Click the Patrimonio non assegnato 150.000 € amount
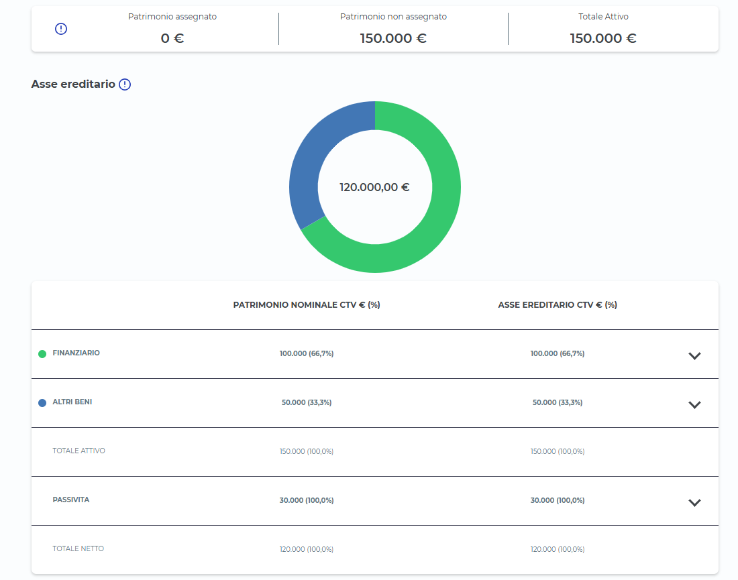 pos(393,38)
